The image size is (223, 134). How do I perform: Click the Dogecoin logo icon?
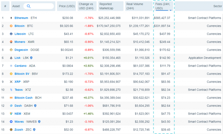[11, 50]
